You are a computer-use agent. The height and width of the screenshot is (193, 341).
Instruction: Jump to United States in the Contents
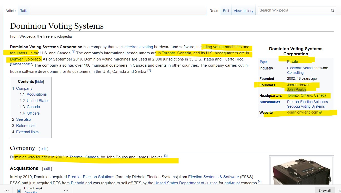click(x=38, y=101)
